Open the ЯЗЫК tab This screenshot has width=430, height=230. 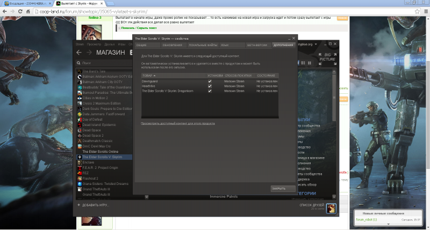[232, 45]
